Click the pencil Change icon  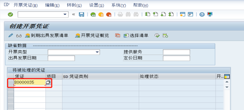(x=11, y=36)
